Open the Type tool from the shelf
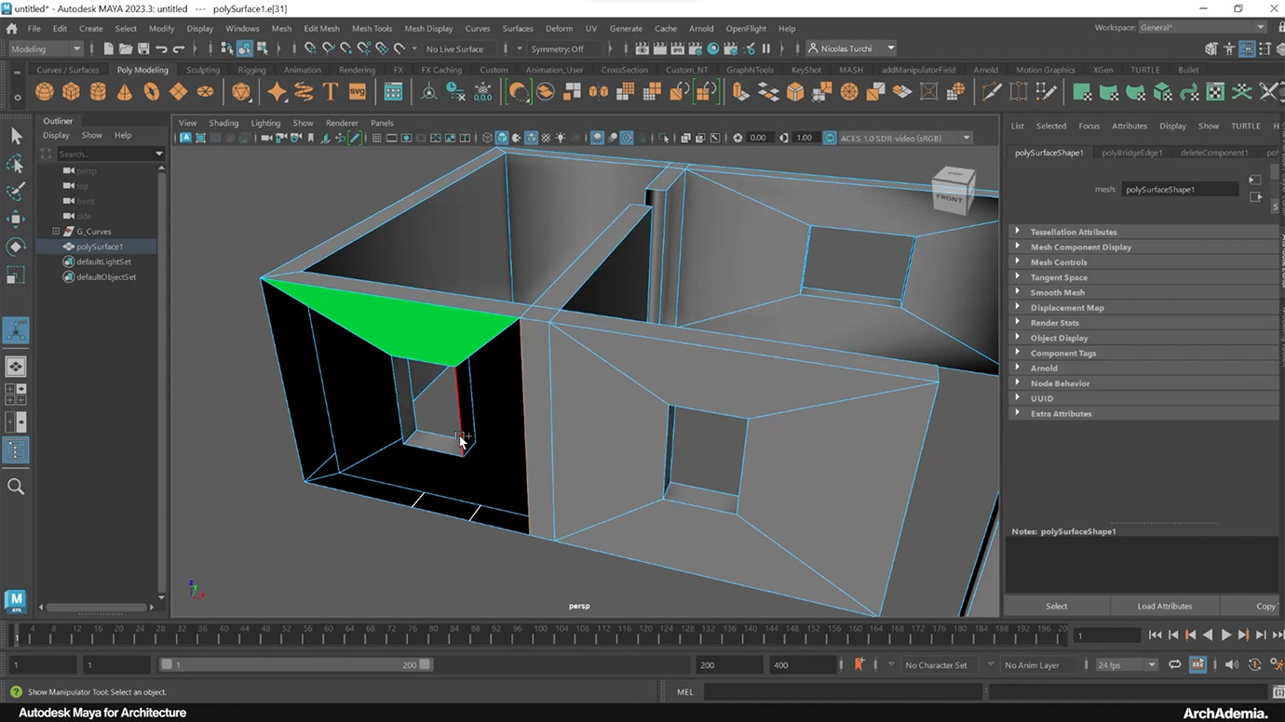Viewport: 1285px width, 722px height. coord(329,91)
